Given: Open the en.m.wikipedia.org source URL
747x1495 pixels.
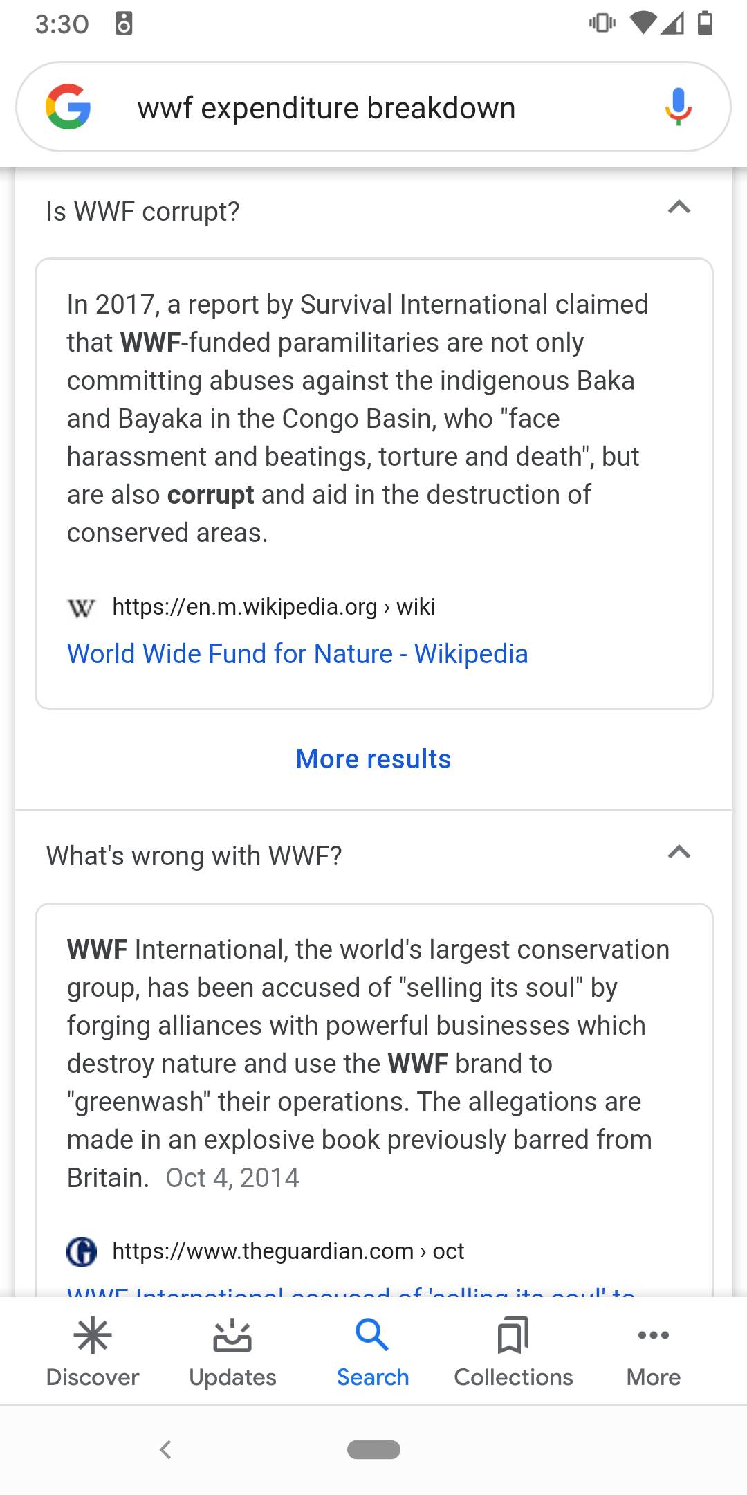Looking at the screenshot, I should (x=274, y=607).
